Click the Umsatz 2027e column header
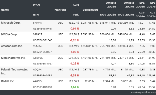This screenshot has height=95, width=156. [x=129, y=5]
